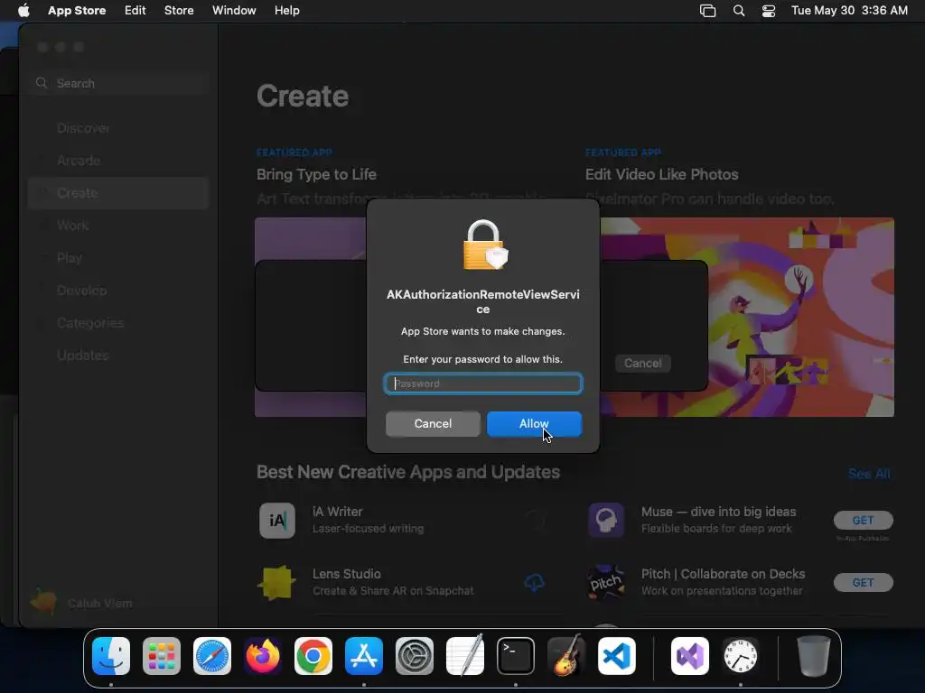The height and width of the screenshot is (693, 925).
Task: Open the Apple menu
Action: tap(23, 11)
